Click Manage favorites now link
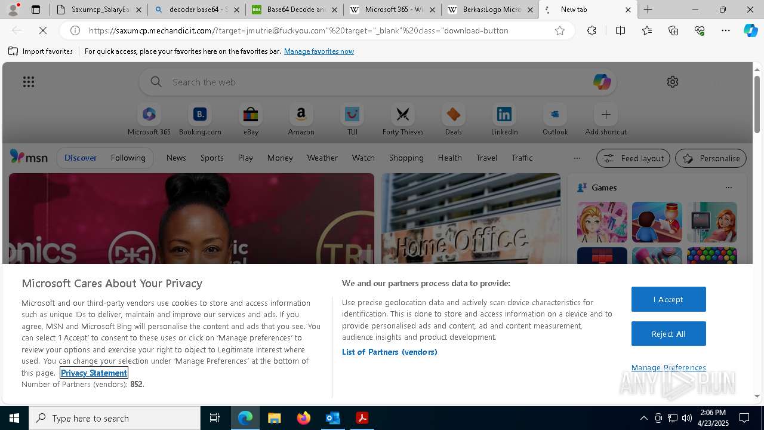The image size is (764, 430). pos(319,51)
